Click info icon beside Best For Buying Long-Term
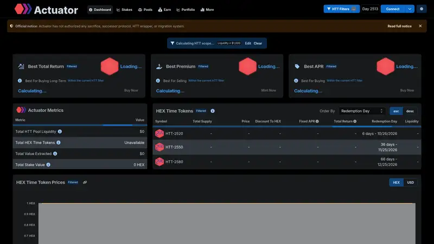Image resolution: width=434 pixels, height=244 pixels. 20,81
